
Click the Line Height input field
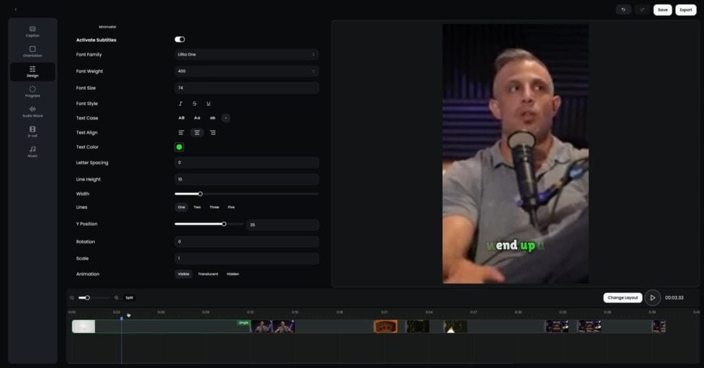247,179
